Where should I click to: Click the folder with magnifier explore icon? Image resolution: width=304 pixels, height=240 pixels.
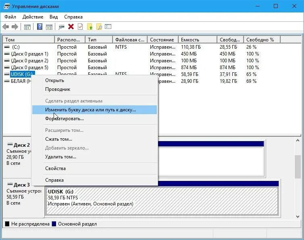tap(99, 27)
